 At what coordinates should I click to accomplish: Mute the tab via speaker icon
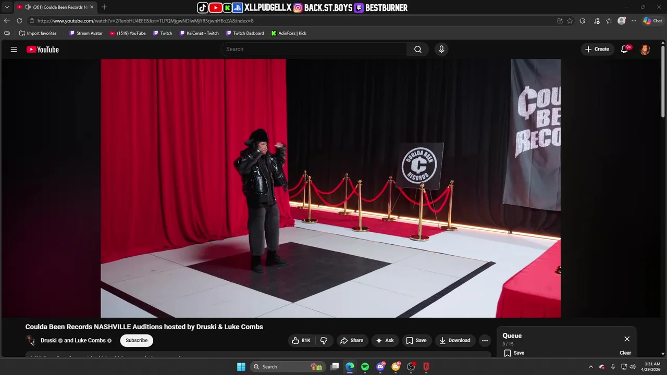tap(27, 7)
